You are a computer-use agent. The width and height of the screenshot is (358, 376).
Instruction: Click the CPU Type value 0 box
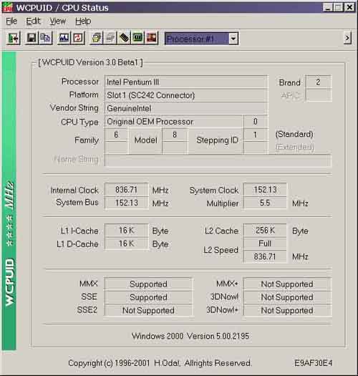click(x=256, y=122)
